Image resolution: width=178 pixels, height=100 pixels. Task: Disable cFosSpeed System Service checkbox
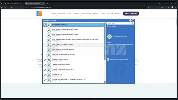pyautogui.click(x=45, y=60)
